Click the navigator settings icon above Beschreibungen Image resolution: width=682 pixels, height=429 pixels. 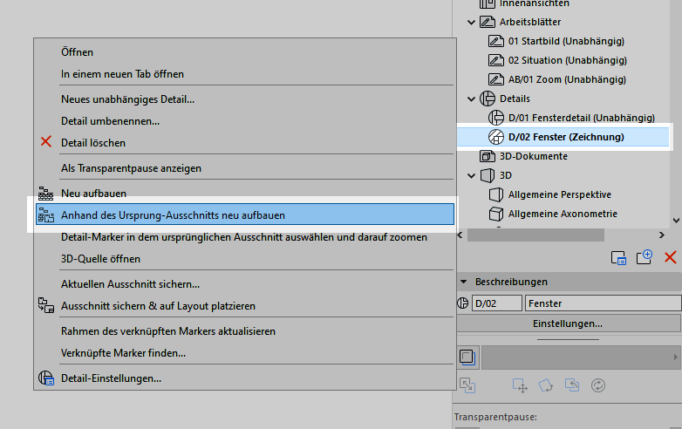619,257
